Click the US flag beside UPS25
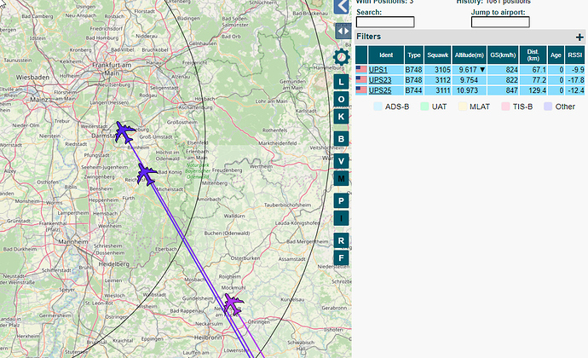Image resolution: width=588 pixels, height=358 pixels. [361, 90]
